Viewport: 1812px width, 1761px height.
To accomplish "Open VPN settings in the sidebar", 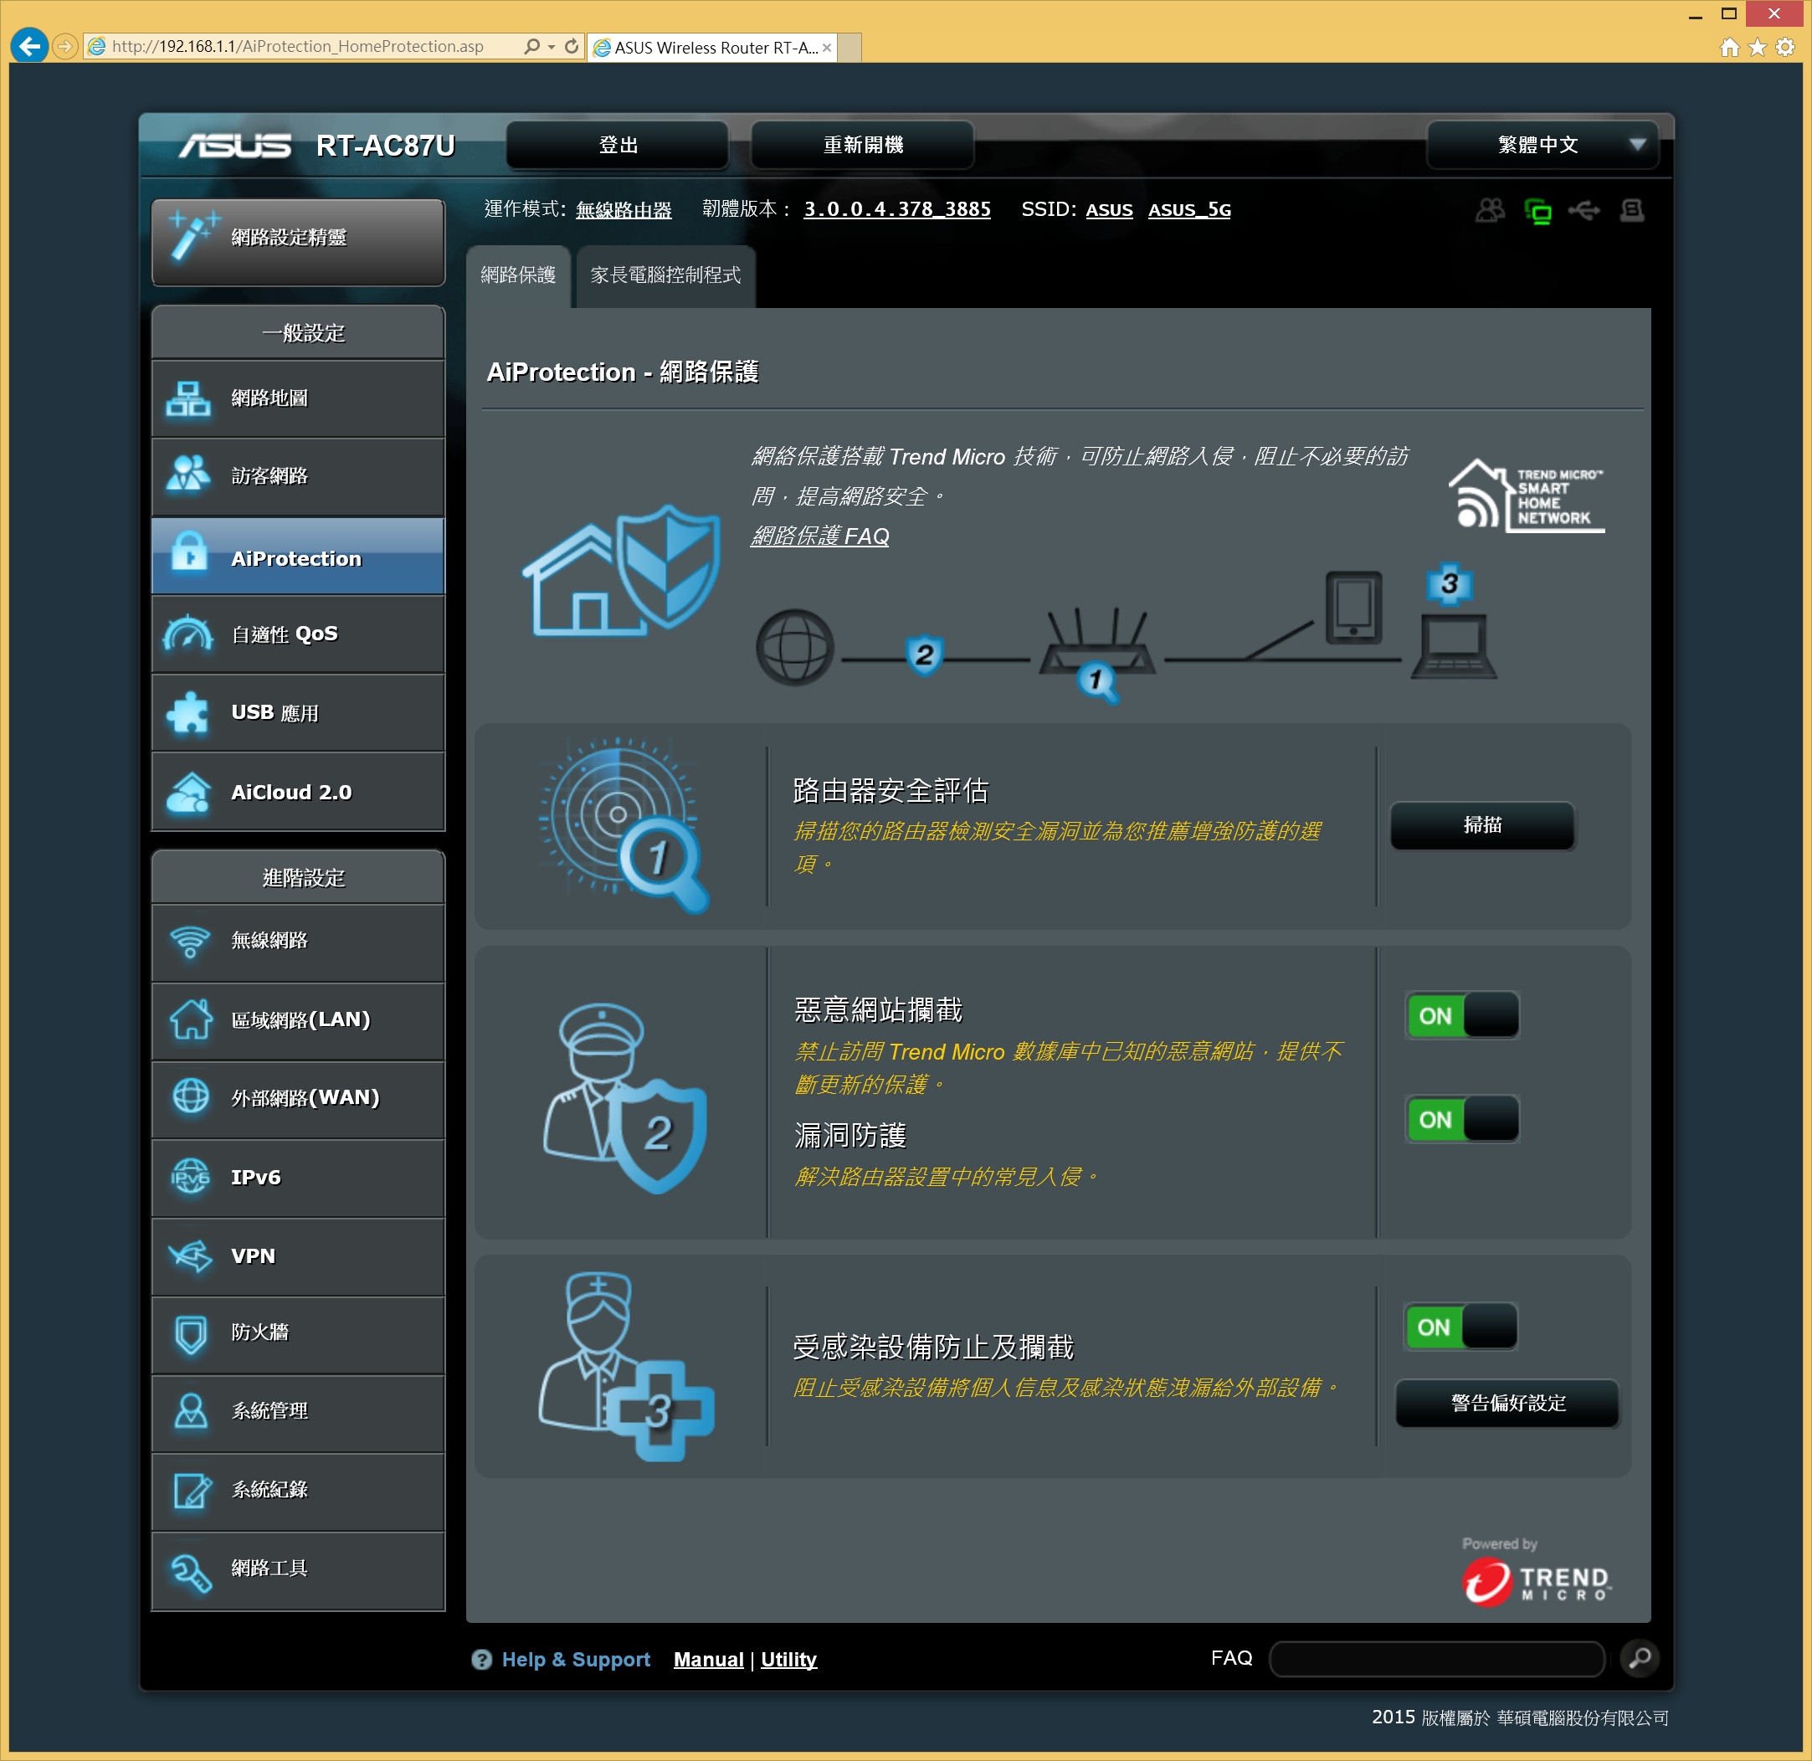I will pos(298,1256).
